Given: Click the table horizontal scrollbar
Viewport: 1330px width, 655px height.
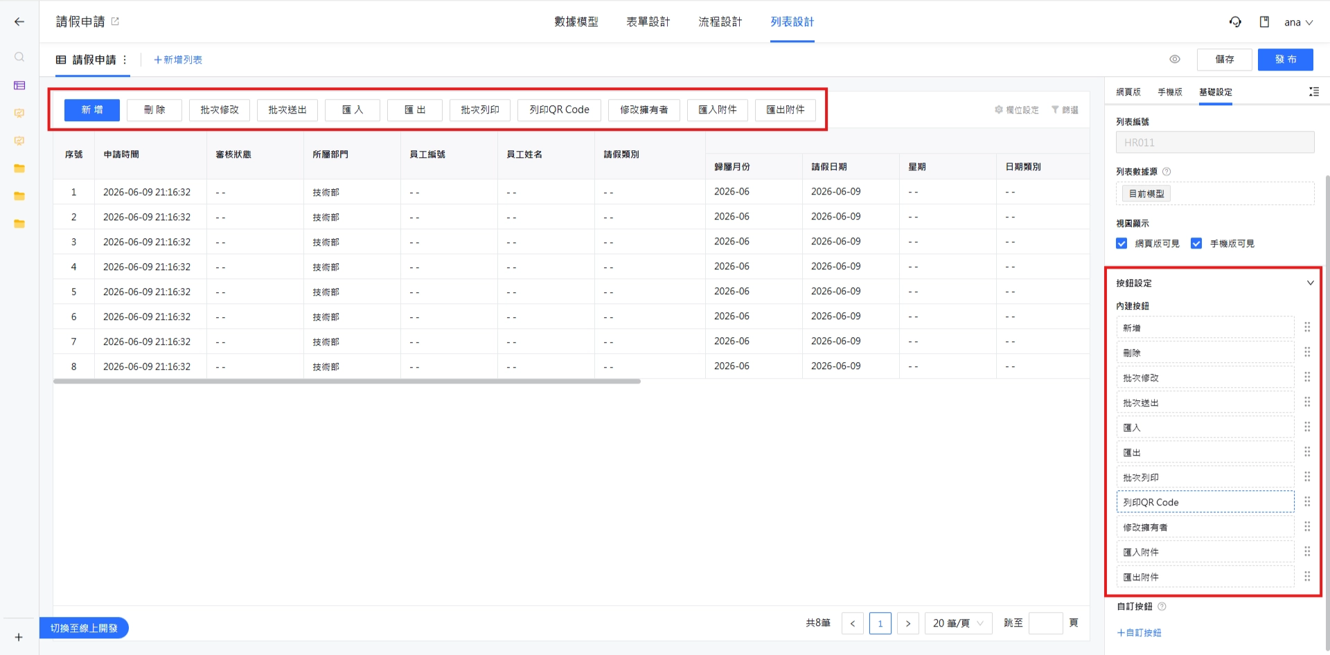Looking at the screenshot, I should click(x=347, y=382).
